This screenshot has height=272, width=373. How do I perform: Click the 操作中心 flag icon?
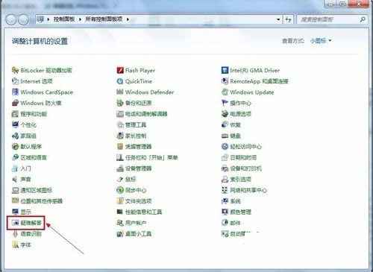point(225,103)
